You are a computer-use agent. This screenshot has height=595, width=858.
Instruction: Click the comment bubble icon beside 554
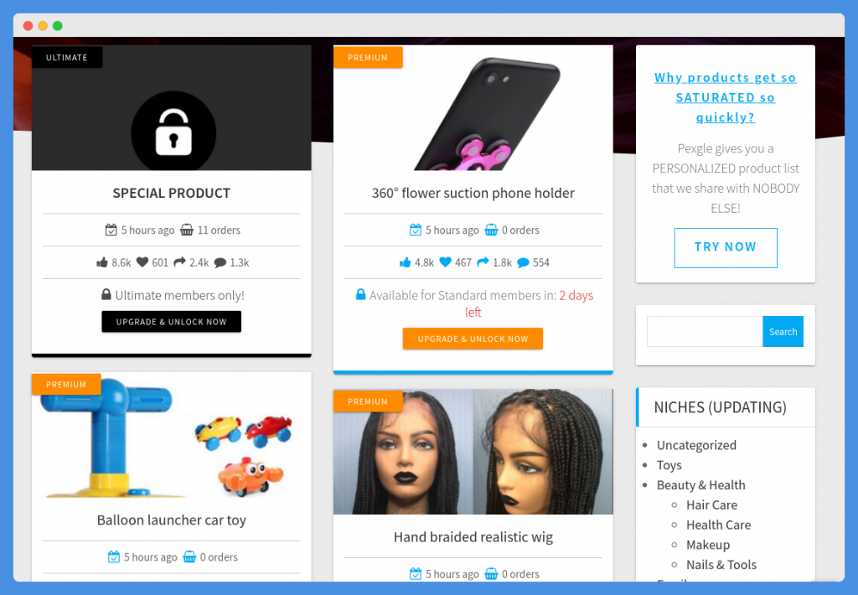(x=523, y=263)
